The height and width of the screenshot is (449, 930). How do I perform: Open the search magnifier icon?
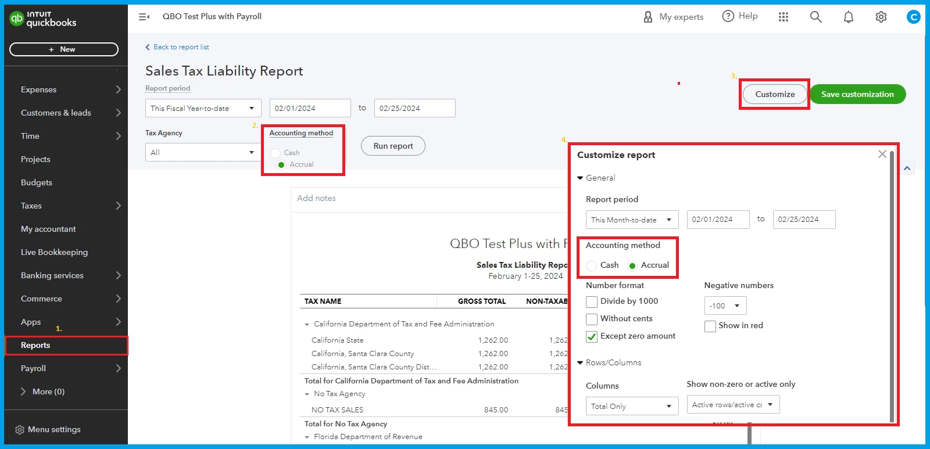click(x=816, y=17)
